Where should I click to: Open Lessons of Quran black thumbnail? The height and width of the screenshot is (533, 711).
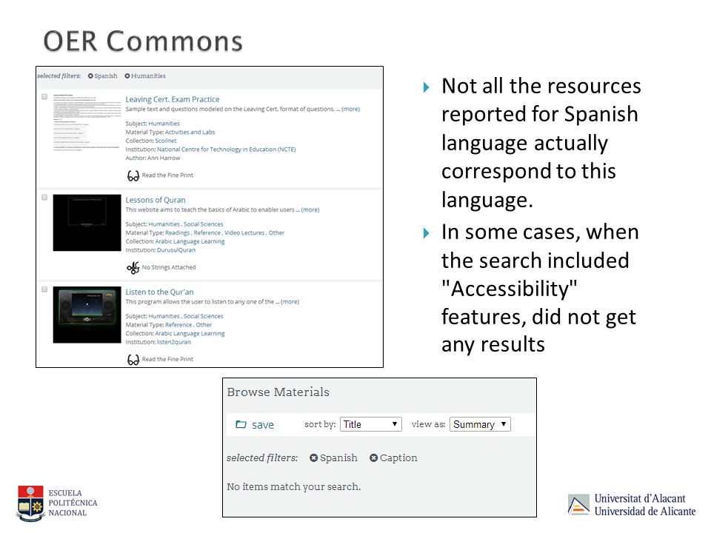click(87, 223)
